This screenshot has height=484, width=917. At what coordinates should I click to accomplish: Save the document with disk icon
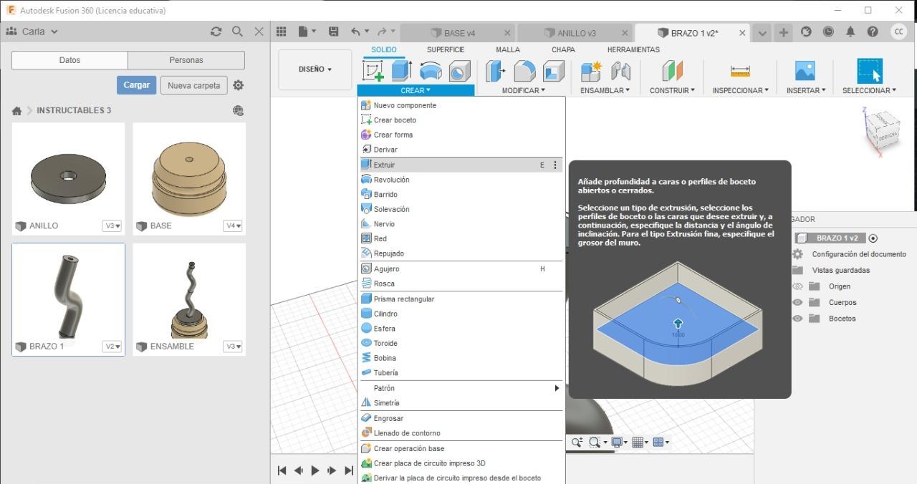tap(333, 32)
